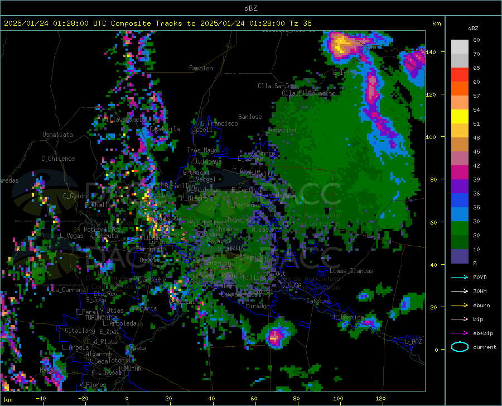This screenshot has height=406, width=502.
Task: Select the bright yellow swatch above 51 dBZ
Action: click(460, 116)
